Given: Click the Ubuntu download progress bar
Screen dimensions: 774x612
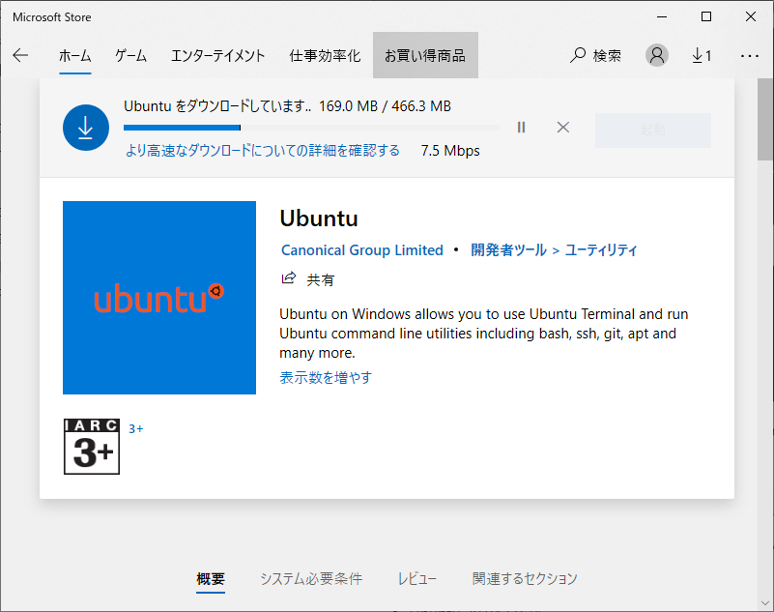Looking at the screenshot, I should [x=311, y=128].
